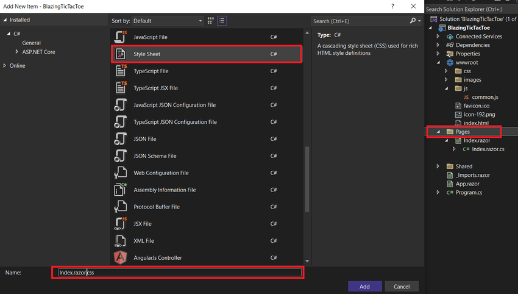The width and height of the screenshot is (518, 294).
Task: Collapse the js folder node
Action: [447, 88]
